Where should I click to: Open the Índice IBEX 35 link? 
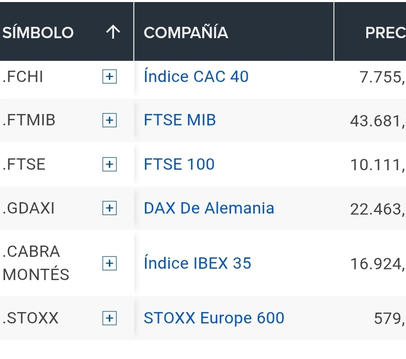point(198,264)
